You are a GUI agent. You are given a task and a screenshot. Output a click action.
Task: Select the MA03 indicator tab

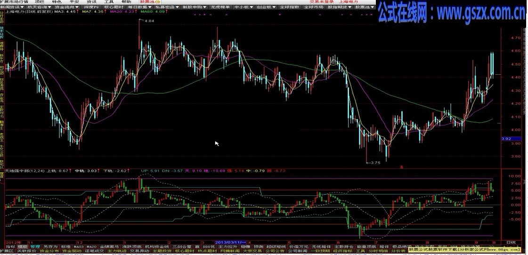(79, 247)
